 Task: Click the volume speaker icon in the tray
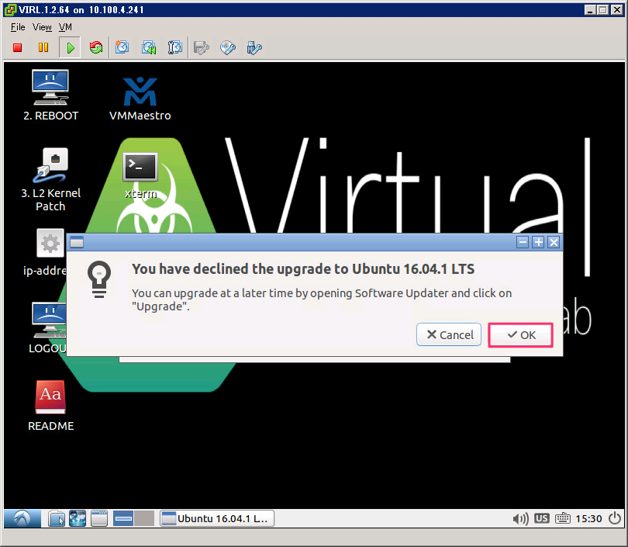pos(520,519)
